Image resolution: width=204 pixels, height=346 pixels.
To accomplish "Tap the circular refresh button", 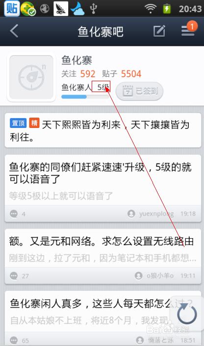I will click(187, 314).
